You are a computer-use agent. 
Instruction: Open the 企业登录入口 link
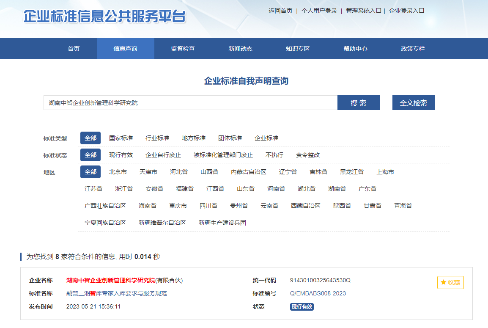pos(406,11)
